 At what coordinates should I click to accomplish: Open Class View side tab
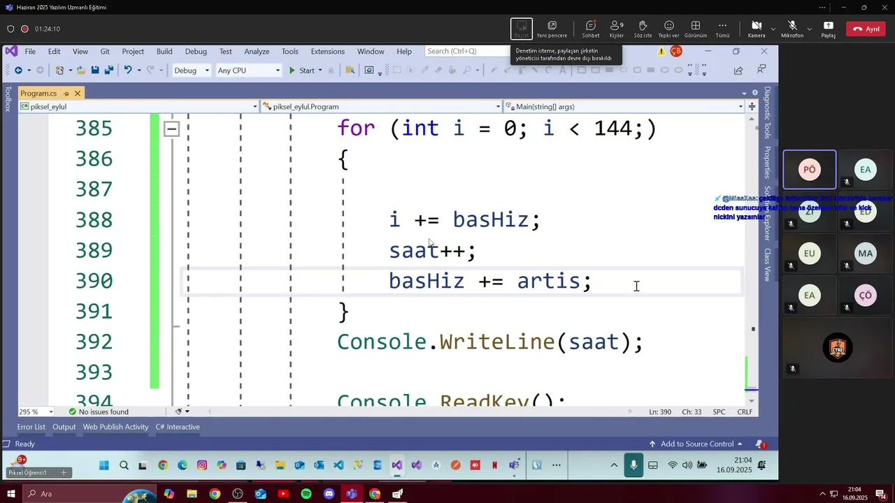pos(767,265)
